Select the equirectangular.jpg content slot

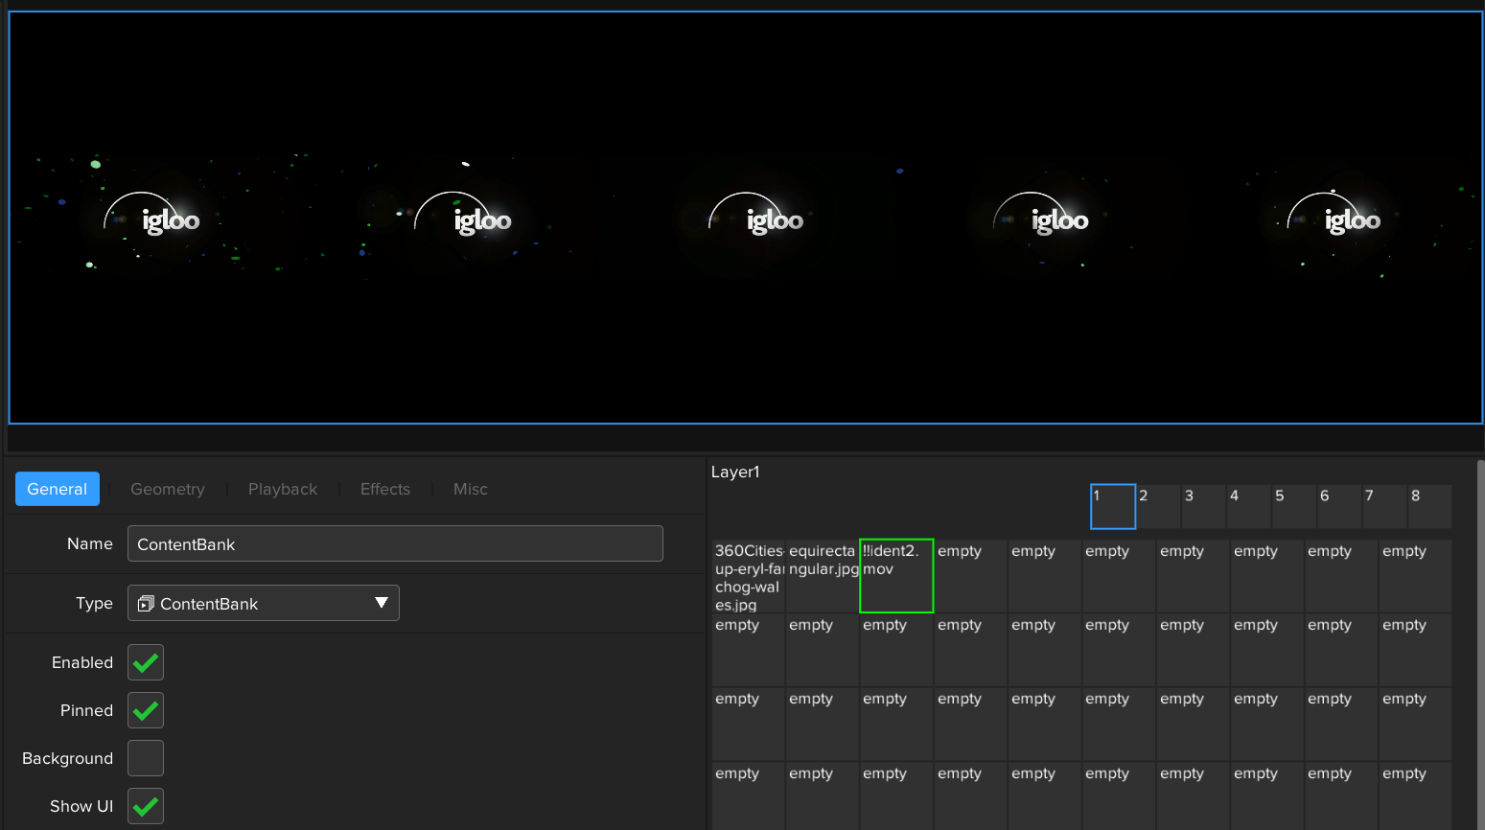(x=822, y=576)
